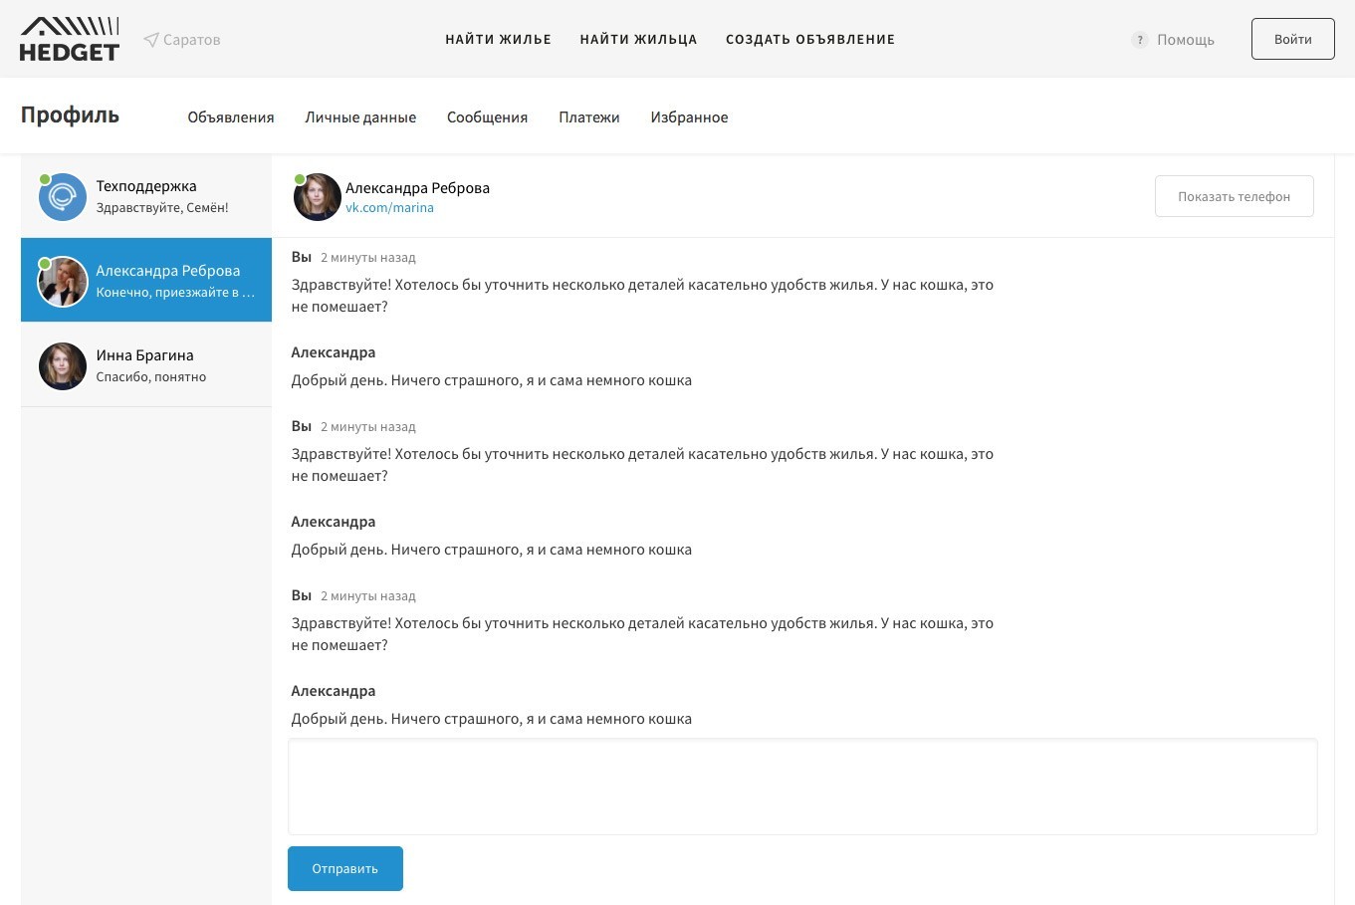Open the Личные данные tab
Image resolution: width=1355 pixels, height=905 pixels.
pyautogui.click(x=360, y=117)
